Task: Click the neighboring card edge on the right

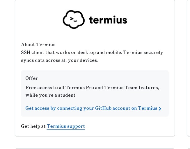Action: tap(189, 68)
